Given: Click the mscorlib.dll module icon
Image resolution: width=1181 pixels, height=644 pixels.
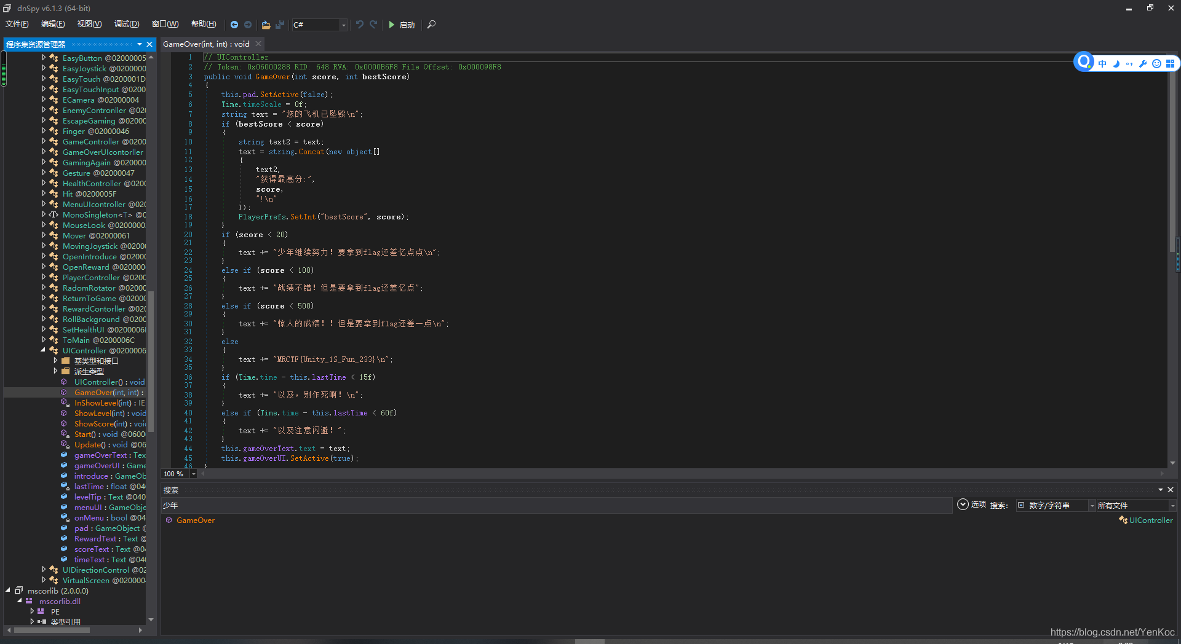Looking at the screenshot, I should point(29,601).
